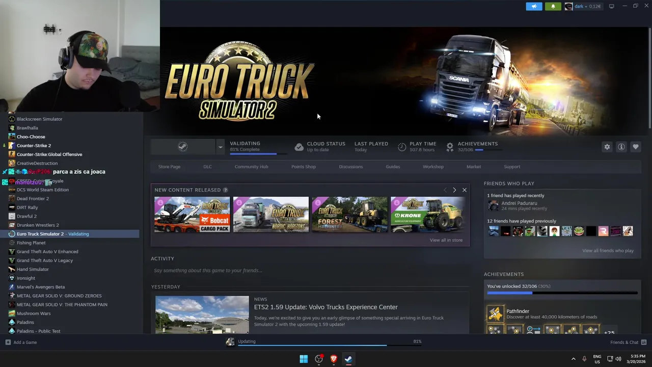The image size is (652, 367).
Task: Open the Steam announcements megaphone button
Action: [534, 7]
